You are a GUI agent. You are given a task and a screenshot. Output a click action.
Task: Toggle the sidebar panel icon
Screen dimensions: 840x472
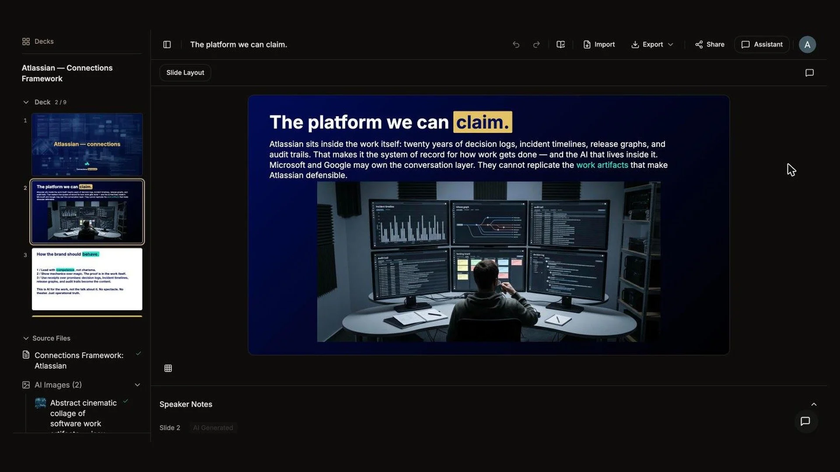click(x=167, y=45)
